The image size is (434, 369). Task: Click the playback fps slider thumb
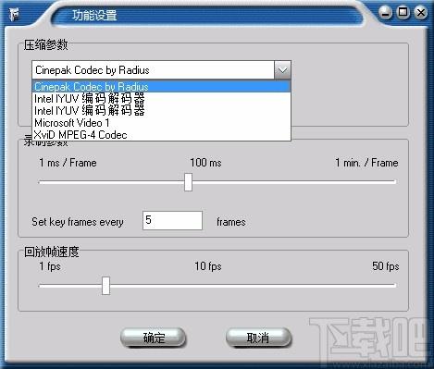[105, 286]
